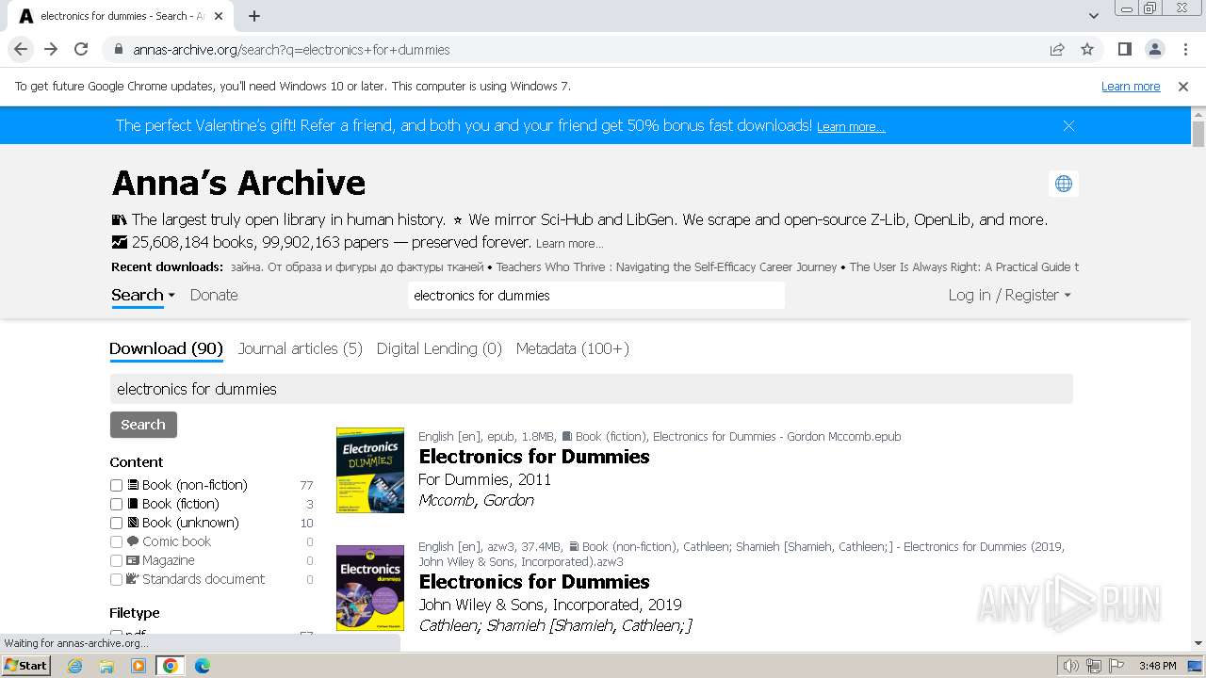The height and width of the screenshot is (678, 1206).
Task: Open the 2019 Electronics for Dummies cover
Action: (x=370, y=588)
